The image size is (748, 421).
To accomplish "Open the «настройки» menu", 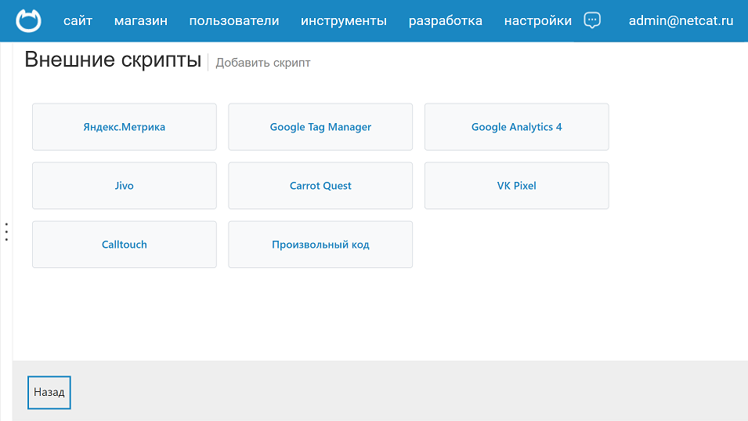I will pyautogui.click(x=538, y=21).
